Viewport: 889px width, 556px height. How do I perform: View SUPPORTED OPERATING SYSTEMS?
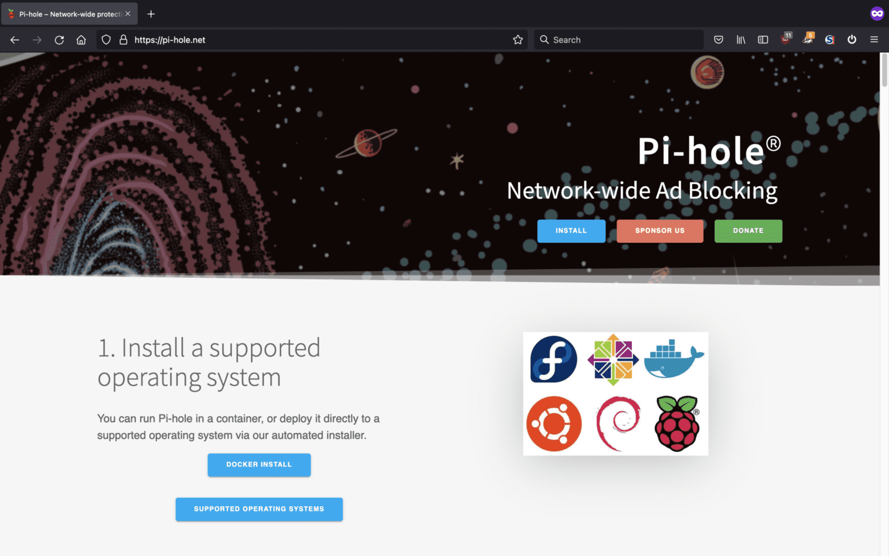pyautogui.click(x=259, y=509)
